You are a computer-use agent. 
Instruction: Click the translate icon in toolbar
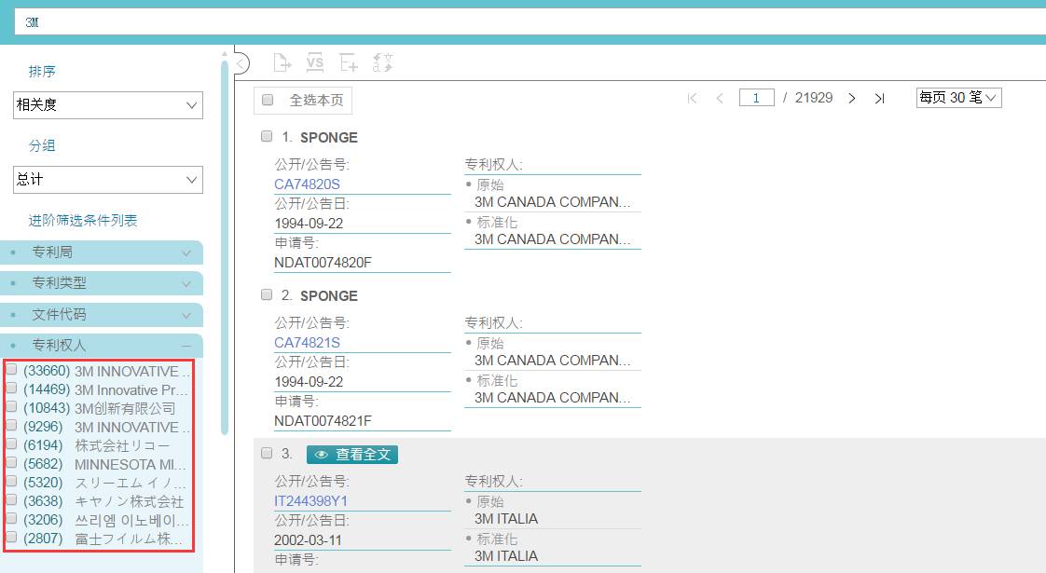click(383, 62)
